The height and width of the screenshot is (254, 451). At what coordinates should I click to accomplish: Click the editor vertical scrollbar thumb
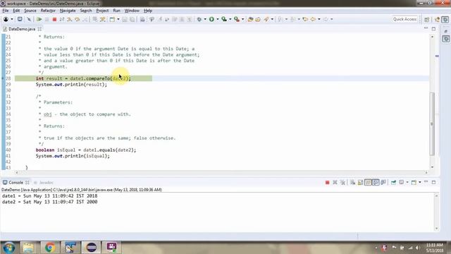pyautogui.click(x=432, y=124)
